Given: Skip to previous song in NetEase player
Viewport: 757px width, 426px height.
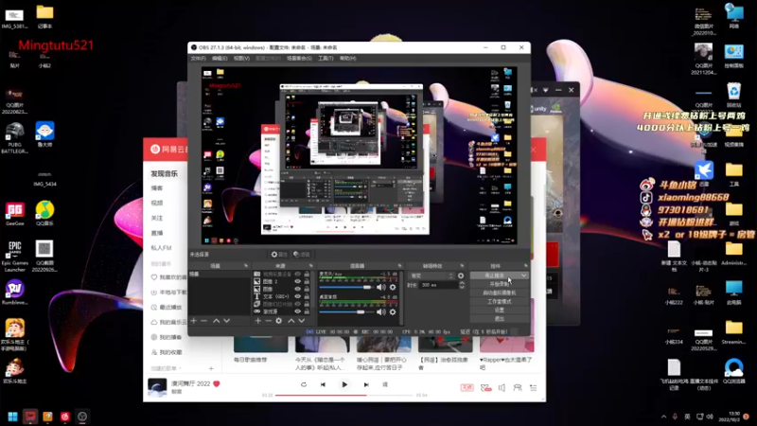Looking at the screenshot, I should tap(323, 385).
